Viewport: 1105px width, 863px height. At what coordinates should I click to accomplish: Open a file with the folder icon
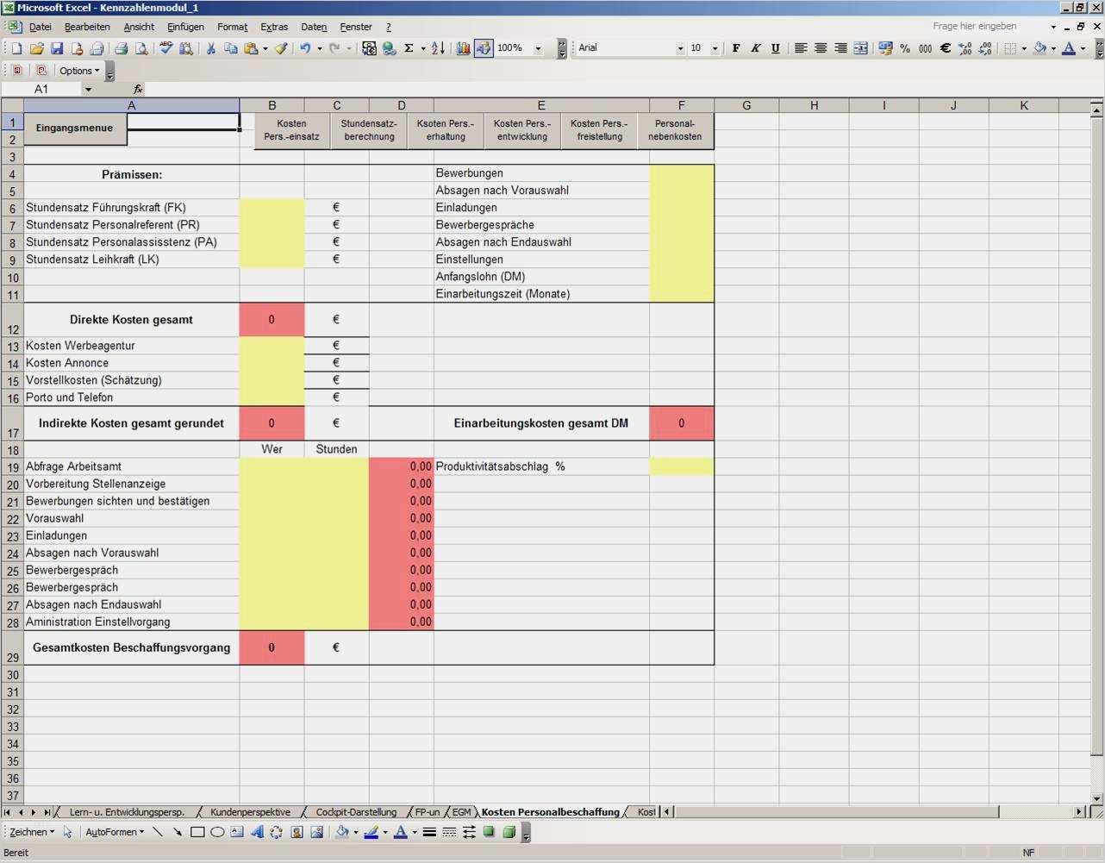(x=37, y=49)
